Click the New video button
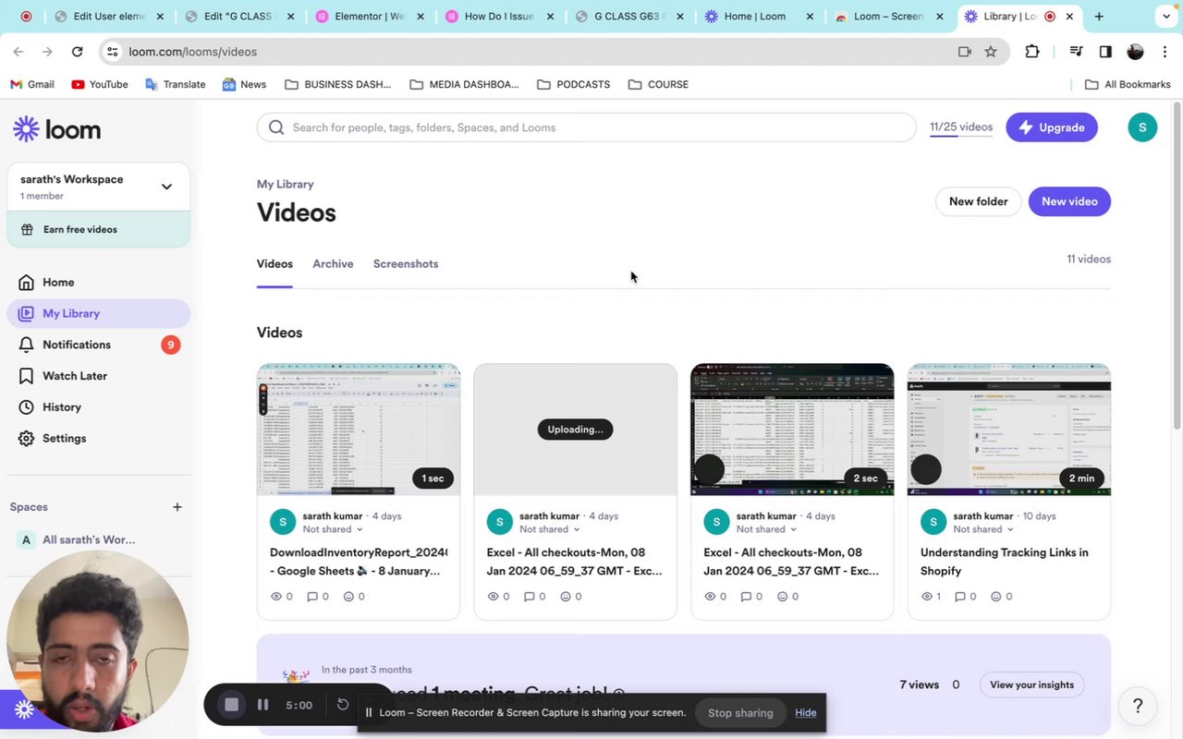This screenshot has width=1183, height=739. [x=1069, y=201]
